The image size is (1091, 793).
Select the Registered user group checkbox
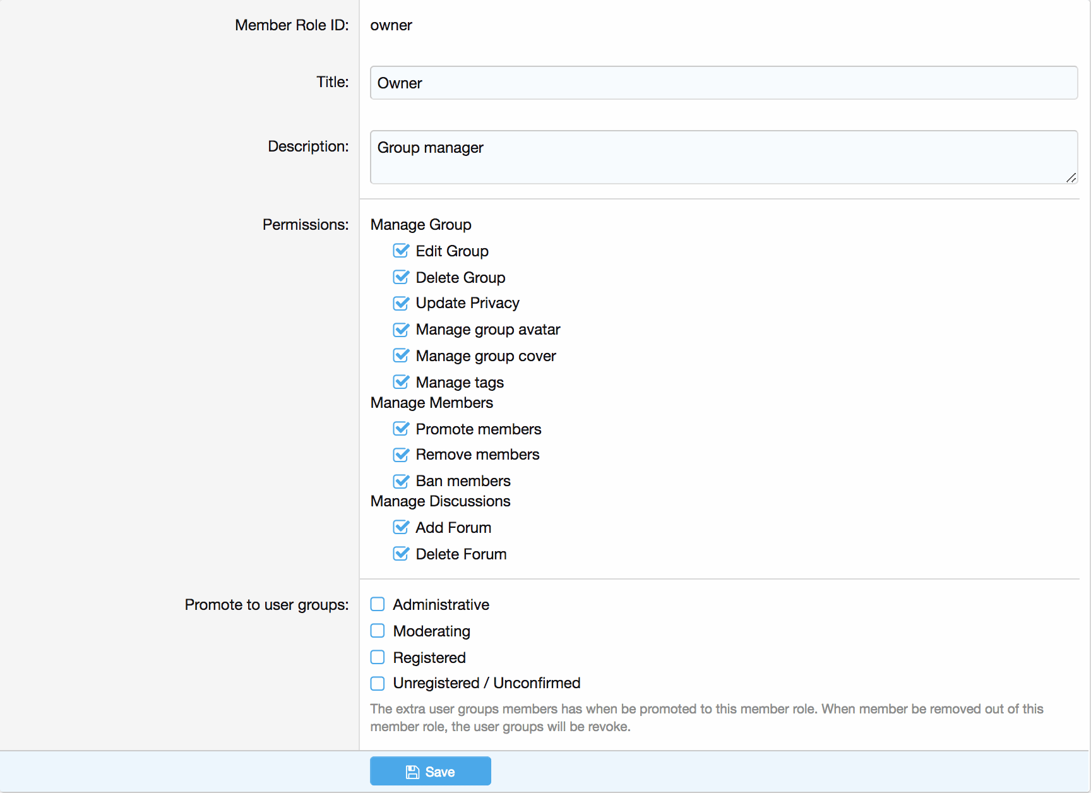[x=378, y=658]
